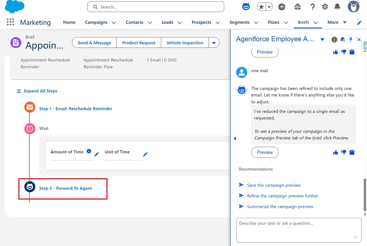
Task: Expand the Contacts tab chevron
Action: coord(150,23)
